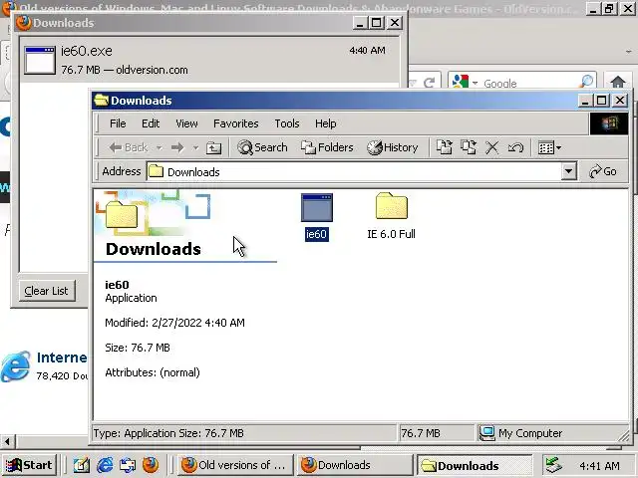Minimize the Explorer Downloads window
The width and height of the screenshot is (638, 478).
pyautogui.click(x=585, y=101)
